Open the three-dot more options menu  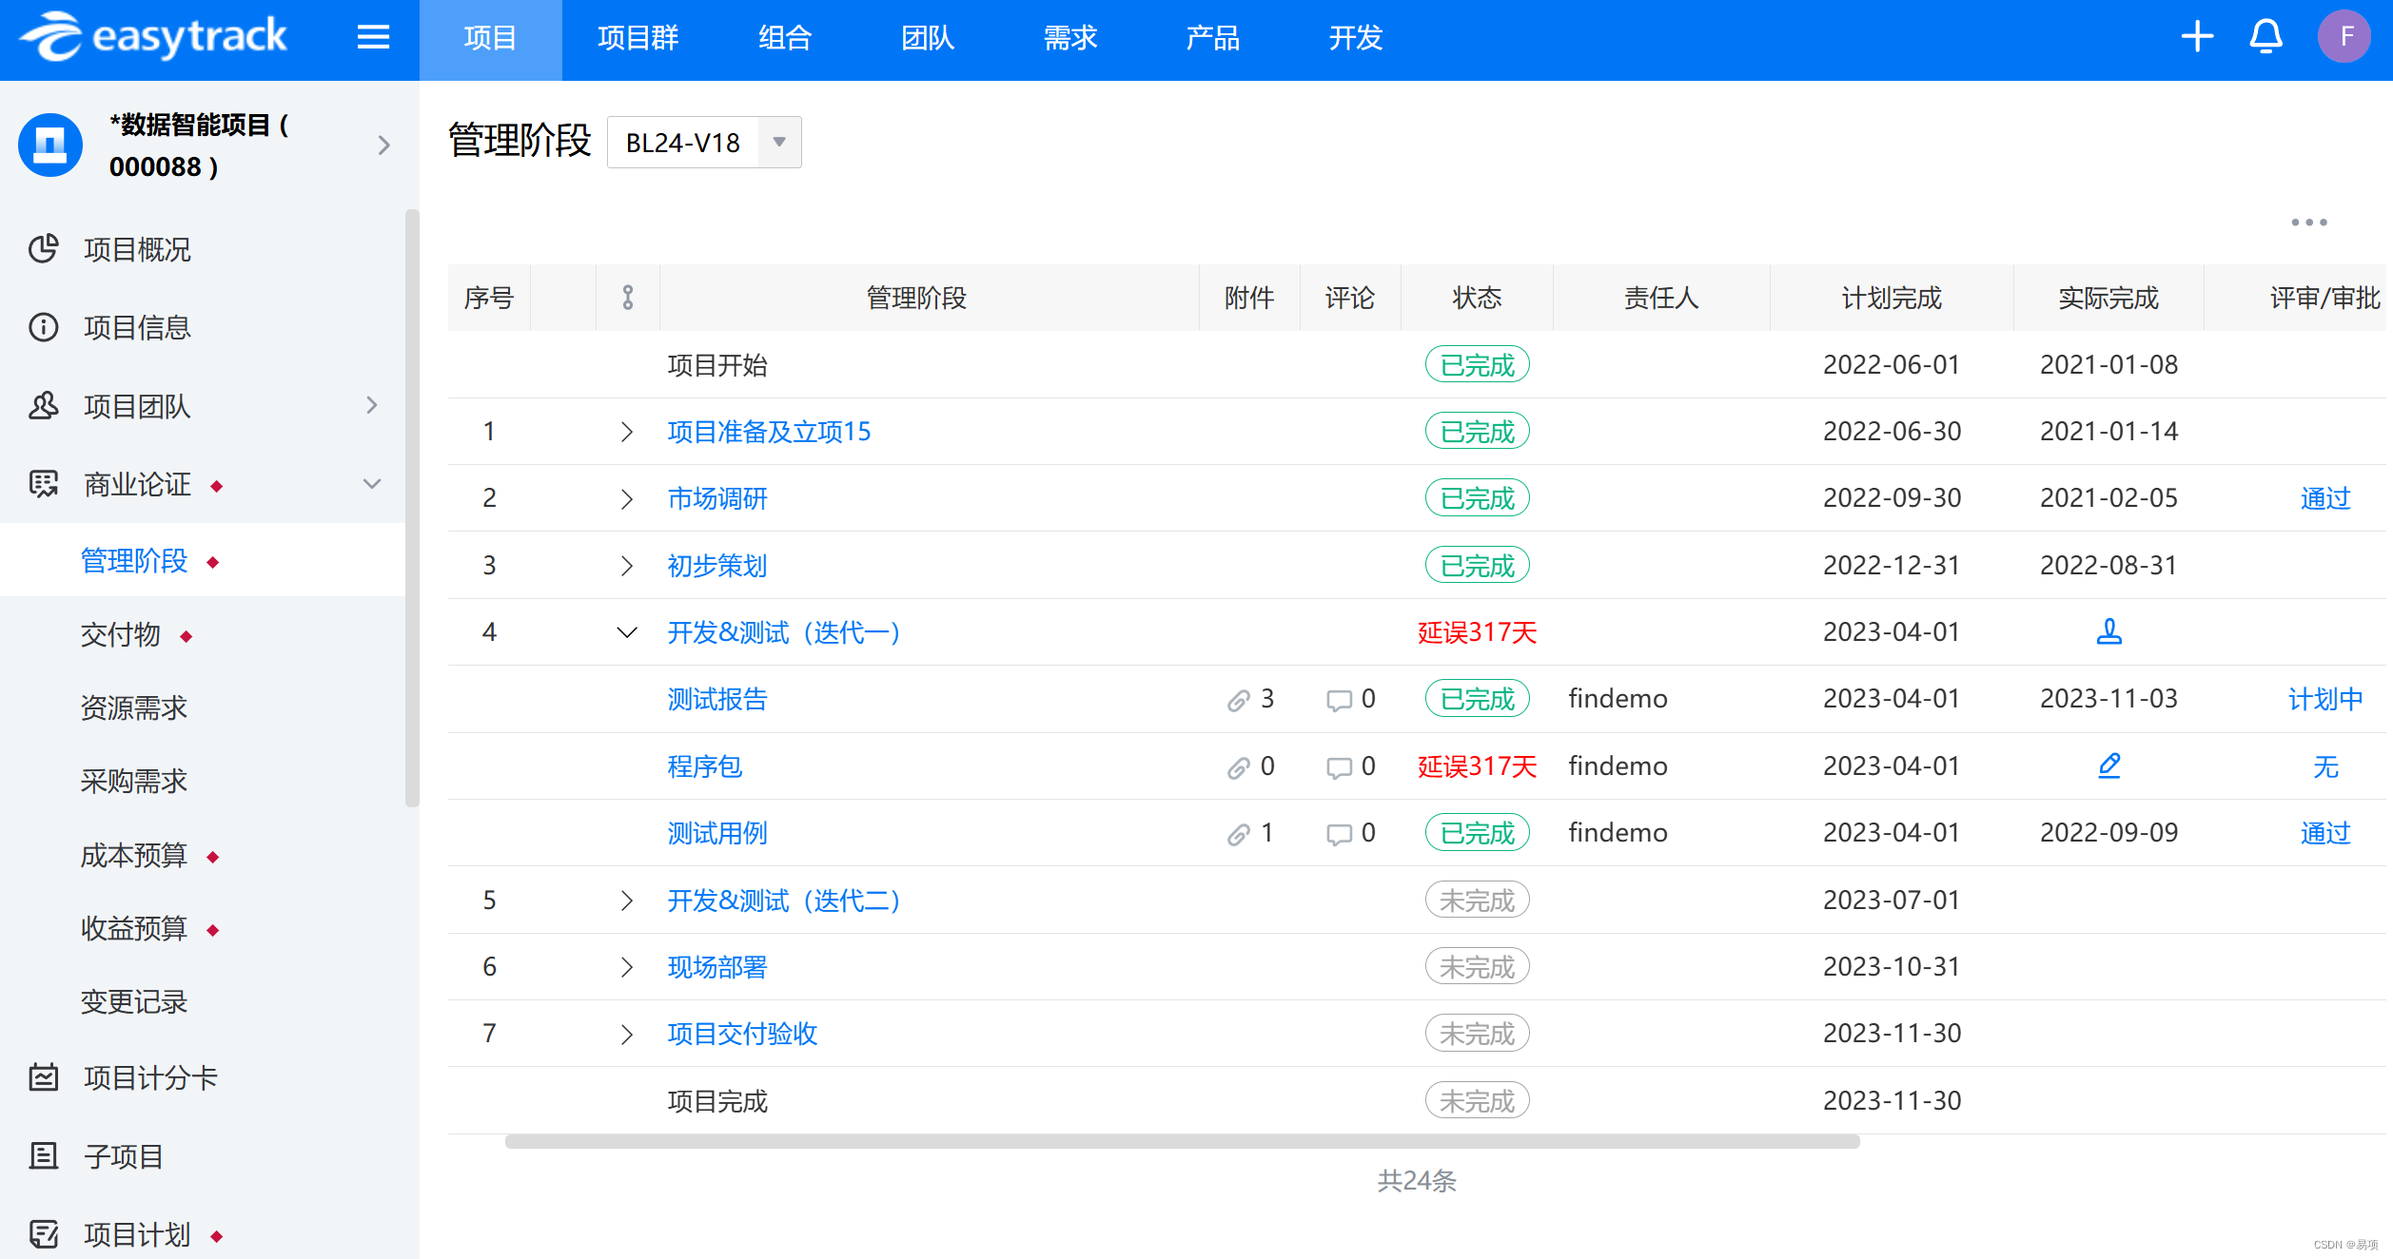pyautogui.click(x=2309, y=223)
